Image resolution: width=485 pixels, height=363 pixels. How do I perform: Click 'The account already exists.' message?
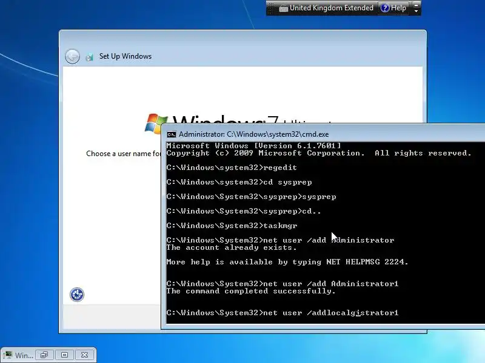pos(232,247)
